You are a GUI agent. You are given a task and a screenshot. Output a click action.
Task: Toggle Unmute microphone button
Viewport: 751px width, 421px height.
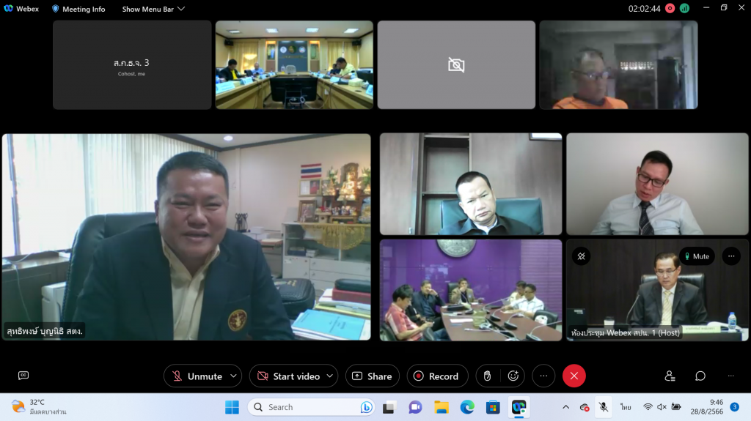(x=197, y=376)
